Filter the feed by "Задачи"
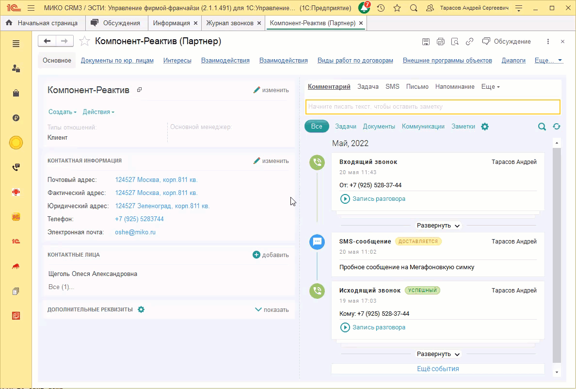 coord(346,127)
